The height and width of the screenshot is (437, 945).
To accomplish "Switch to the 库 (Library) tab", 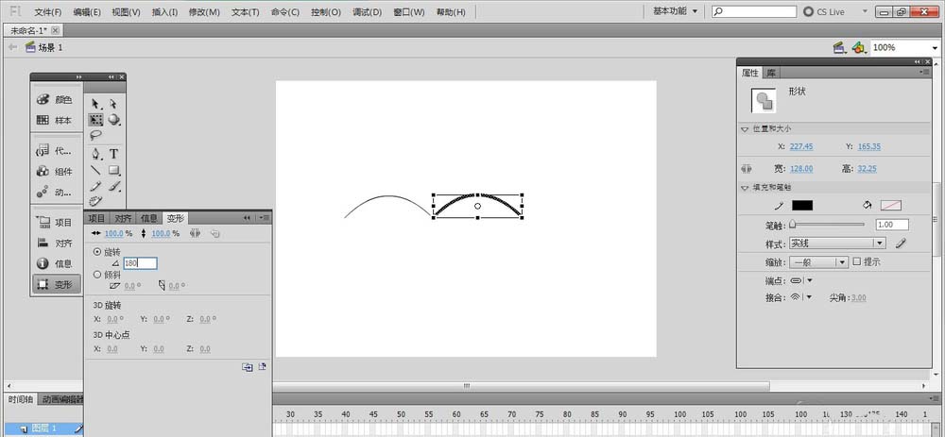I will (x=771, y=73).
